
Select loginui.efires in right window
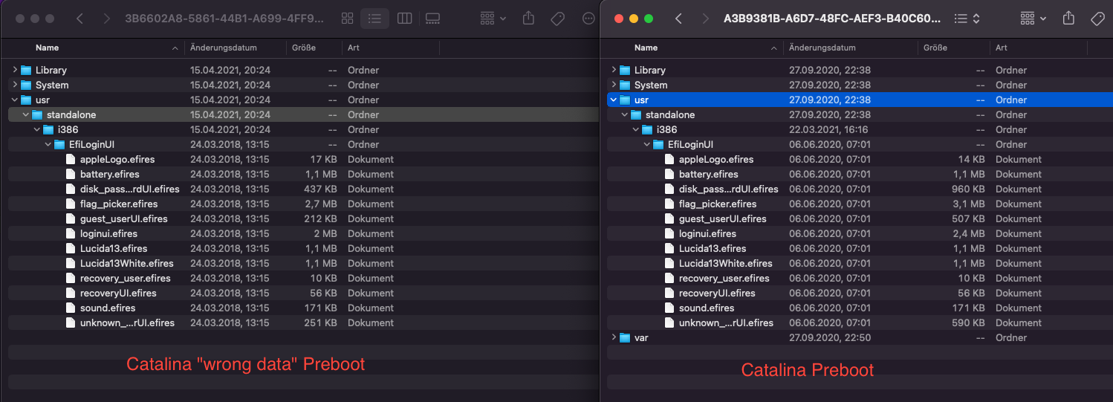pyautogui.click(x=708, y=233)
